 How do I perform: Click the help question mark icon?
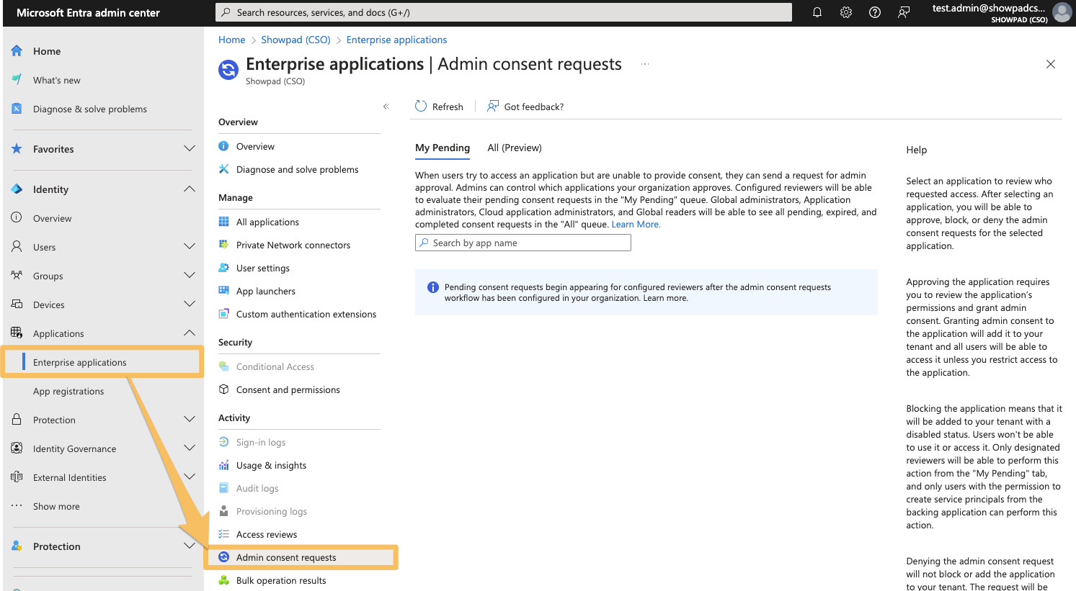click(x=875, y=12)
